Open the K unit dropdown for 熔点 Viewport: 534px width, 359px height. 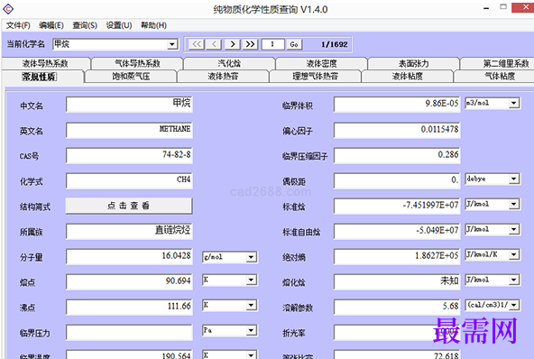tap(251, 280)
